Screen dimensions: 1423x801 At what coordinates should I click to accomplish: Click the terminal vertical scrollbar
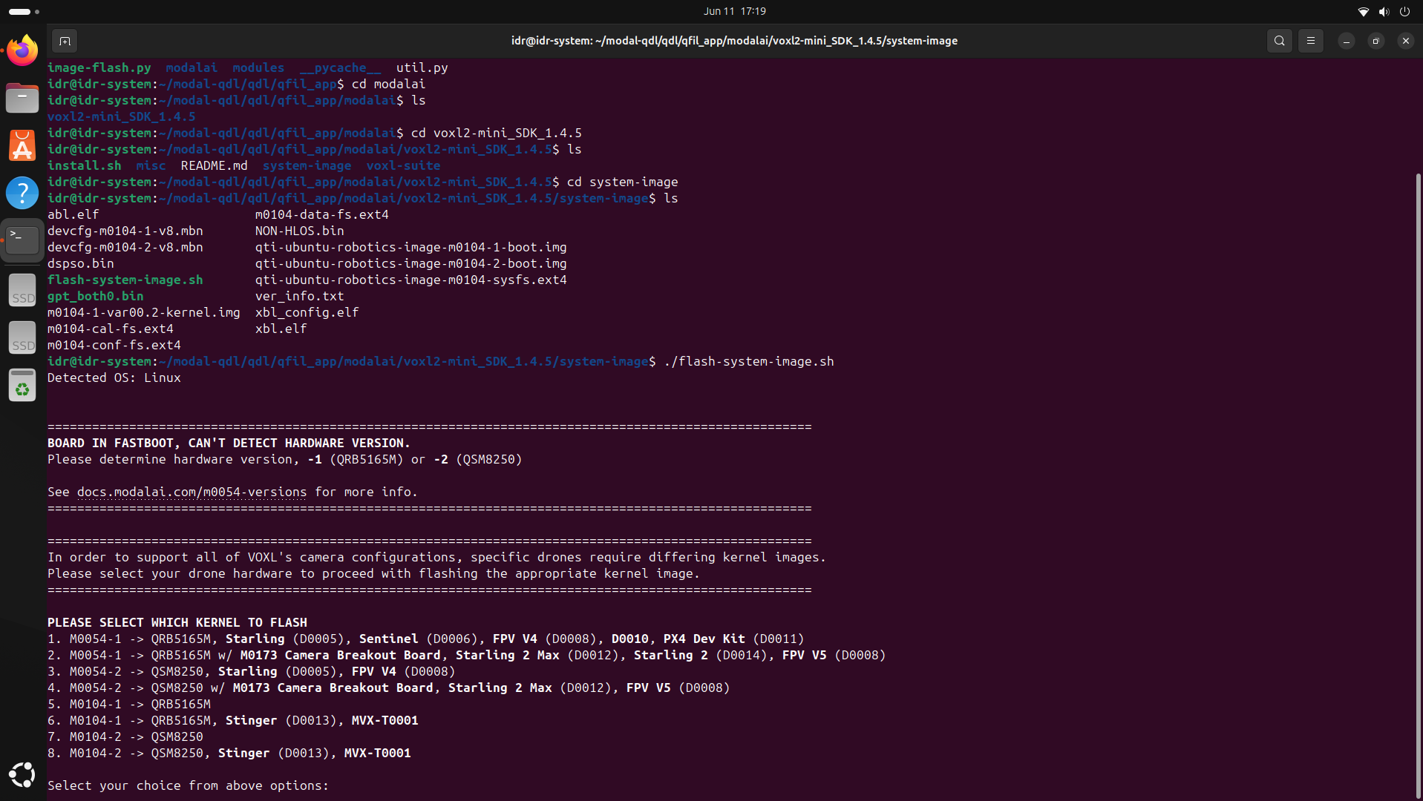click(x=1419, y=486)
